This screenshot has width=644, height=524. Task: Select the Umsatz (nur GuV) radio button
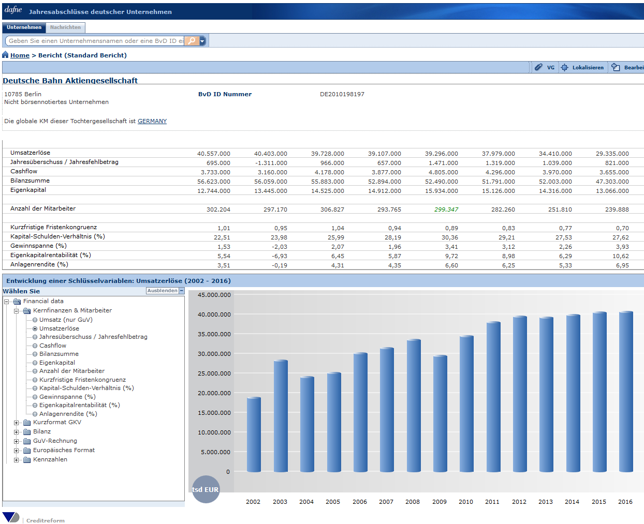pyautogui.click(x=35, y=320)
